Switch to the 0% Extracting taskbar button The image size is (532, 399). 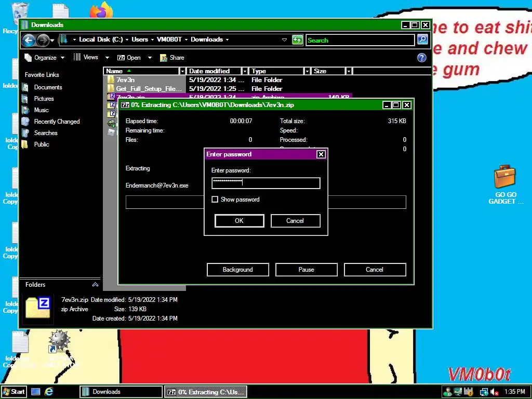tap(206, 392)
